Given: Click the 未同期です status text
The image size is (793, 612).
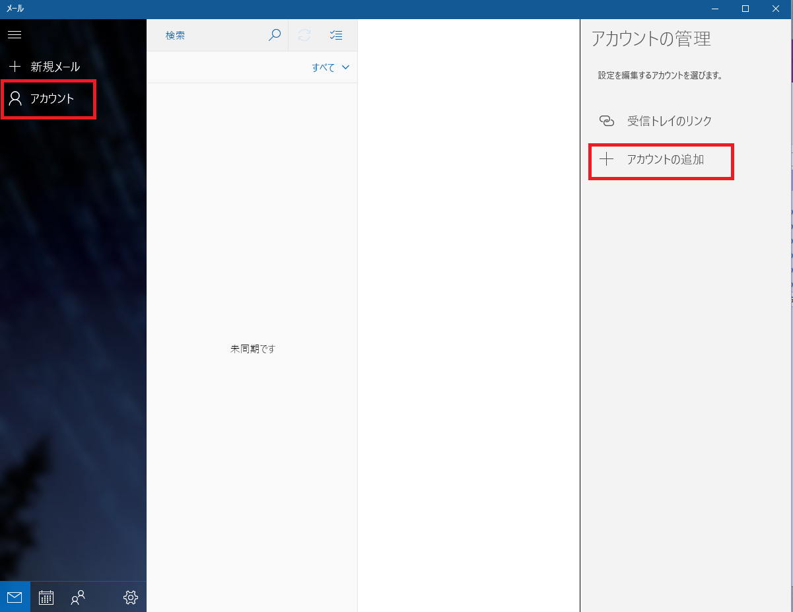Looking at the screenshot, I should pyautogui.click(x=252, y=349).
